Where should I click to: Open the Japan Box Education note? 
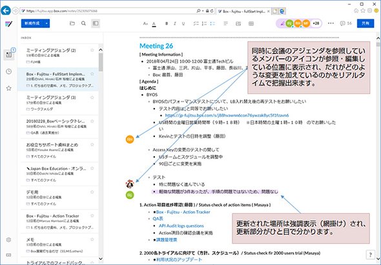pos(58,174)
